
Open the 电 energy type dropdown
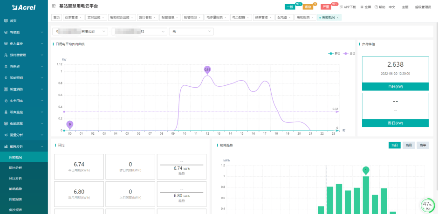coord(191,32)
